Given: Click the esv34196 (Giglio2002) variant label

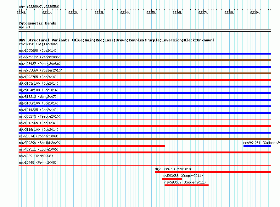Looking at the screenshot, I should pyautogui.click(x=39, y=44).
